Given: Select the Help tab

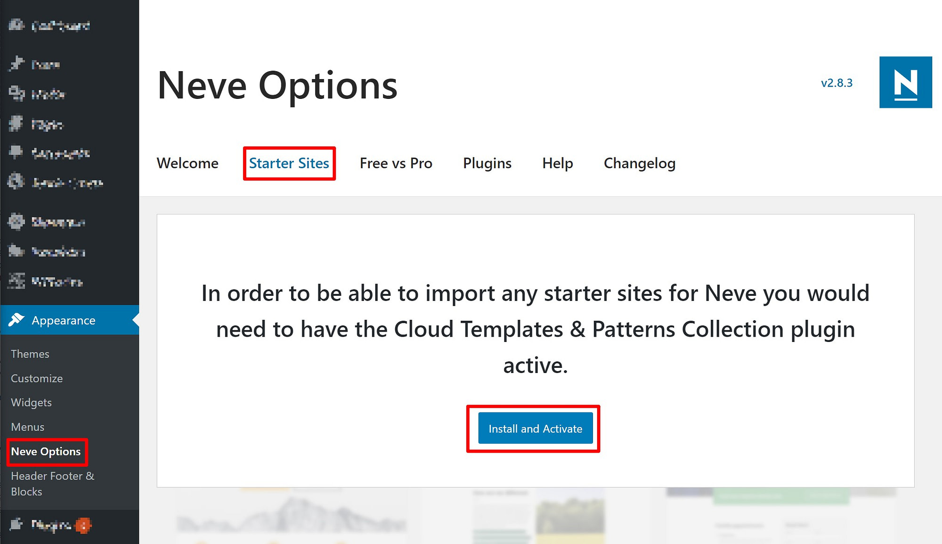Looking at the screenshot, I should click(558, 163).
